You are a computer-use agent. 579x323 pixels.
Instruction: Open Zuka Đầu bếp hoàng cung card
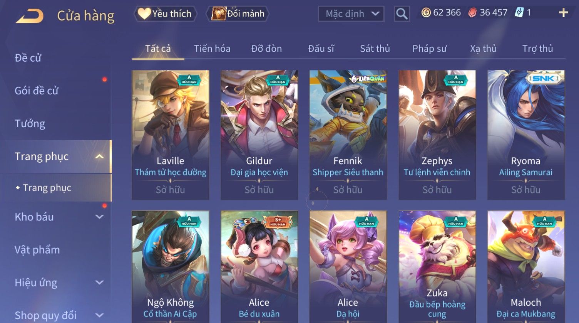click(x=437, y=267)
